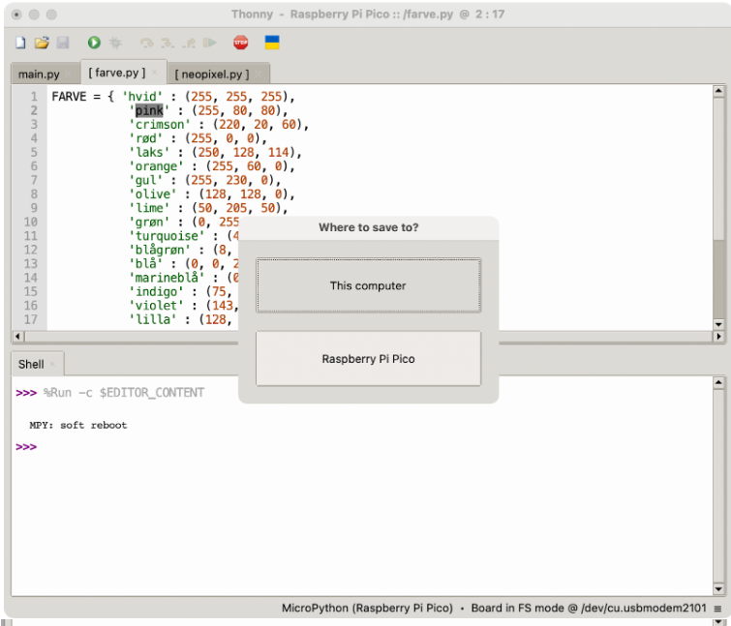
Task: Click the Step into toolbar icon
Action: point(168,43)
